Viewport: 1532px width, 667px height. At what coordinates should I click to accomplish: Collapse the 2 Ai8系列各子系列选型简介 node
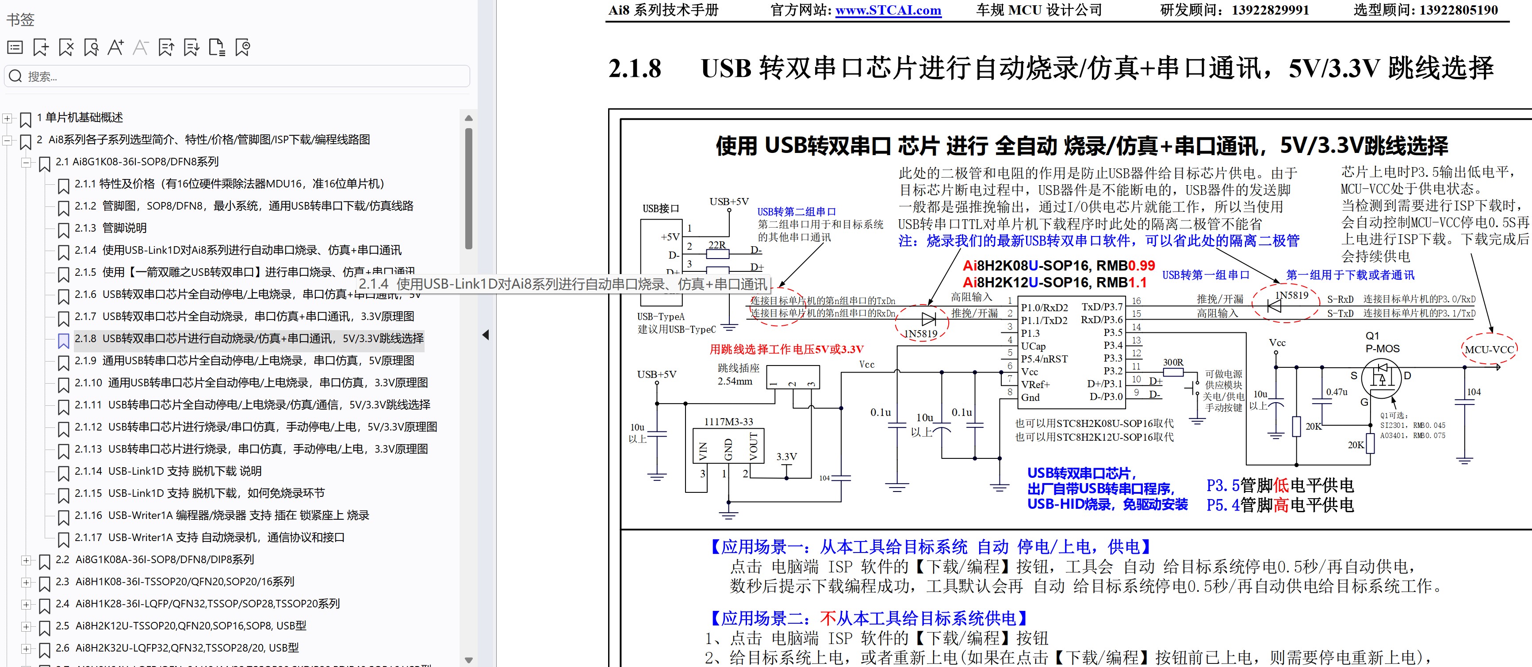(7, 140)
